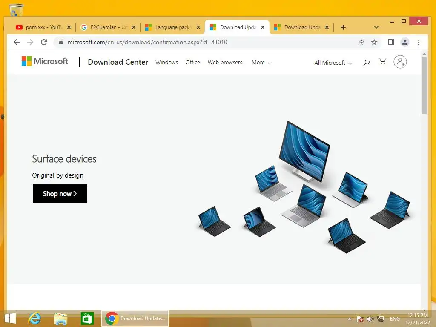
Task: Click the forward navigation arrow
Action: (30, 42)
